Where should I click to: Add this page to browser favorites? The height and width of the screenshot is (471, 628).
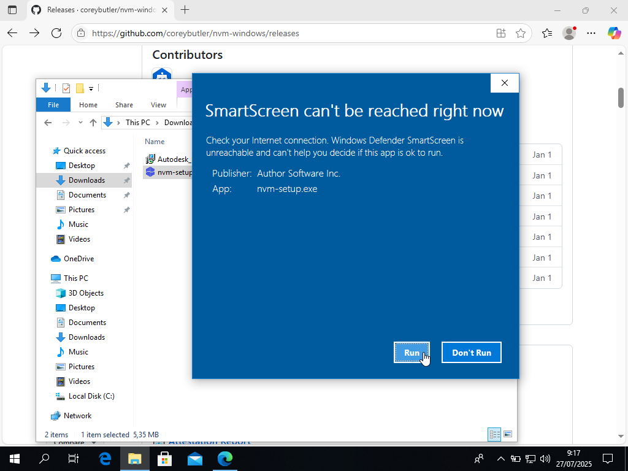click(521, 33)
